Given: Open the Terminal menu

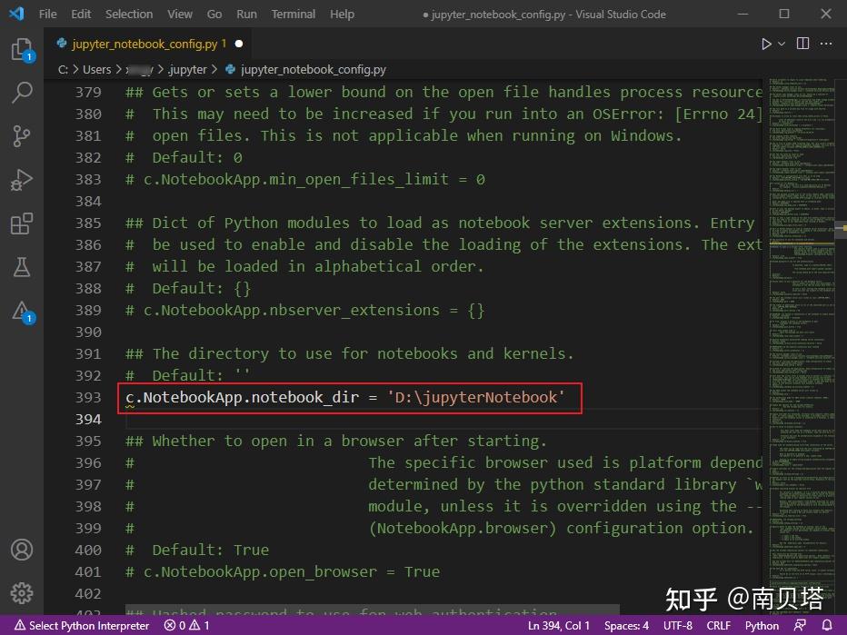Looking at the screenshot, I should click(x=293, y=14).
